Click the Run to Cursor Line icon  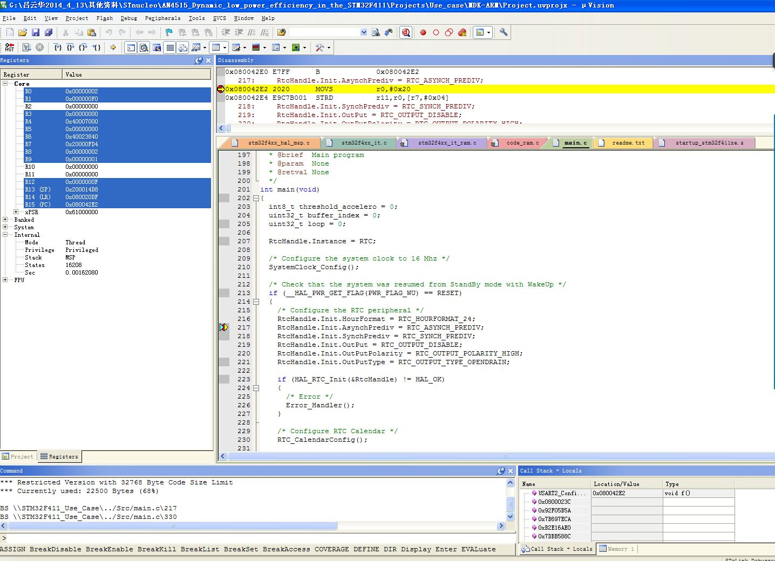click(96, 47)
